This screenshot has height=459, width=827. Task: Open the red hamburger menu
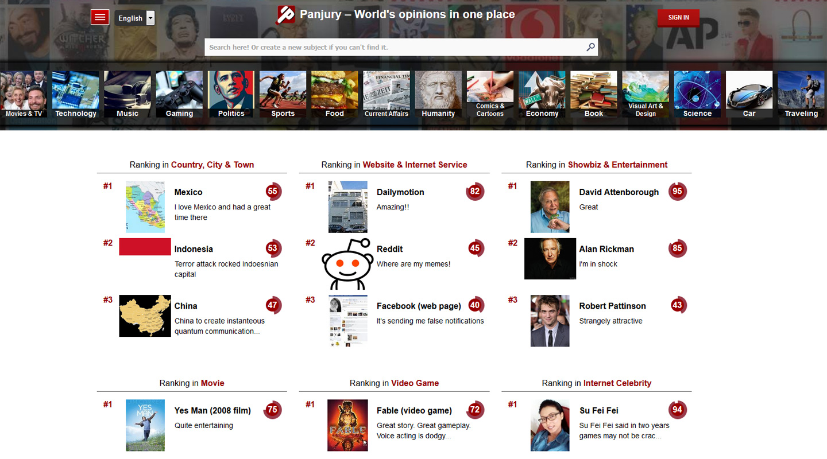point(100,17)
